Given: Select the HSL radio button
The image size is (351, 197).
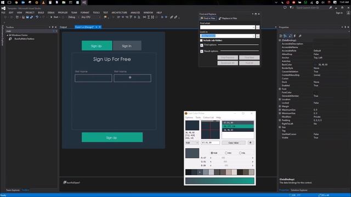Looking at the screenshot, I should pyautogui.click(x=240, y=153).
